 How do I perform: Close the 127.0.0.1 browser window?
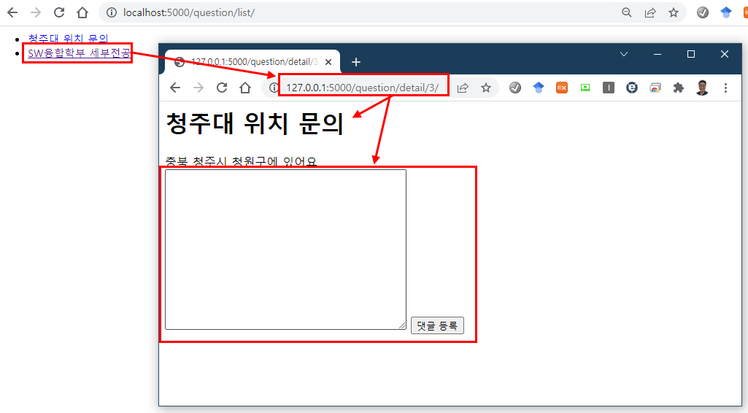724,54
